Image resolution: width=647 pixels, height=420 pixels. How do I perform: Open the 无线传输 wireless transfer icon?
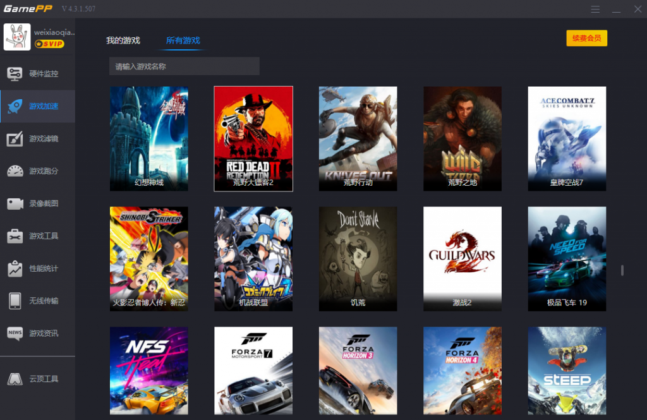coord(15,301)
